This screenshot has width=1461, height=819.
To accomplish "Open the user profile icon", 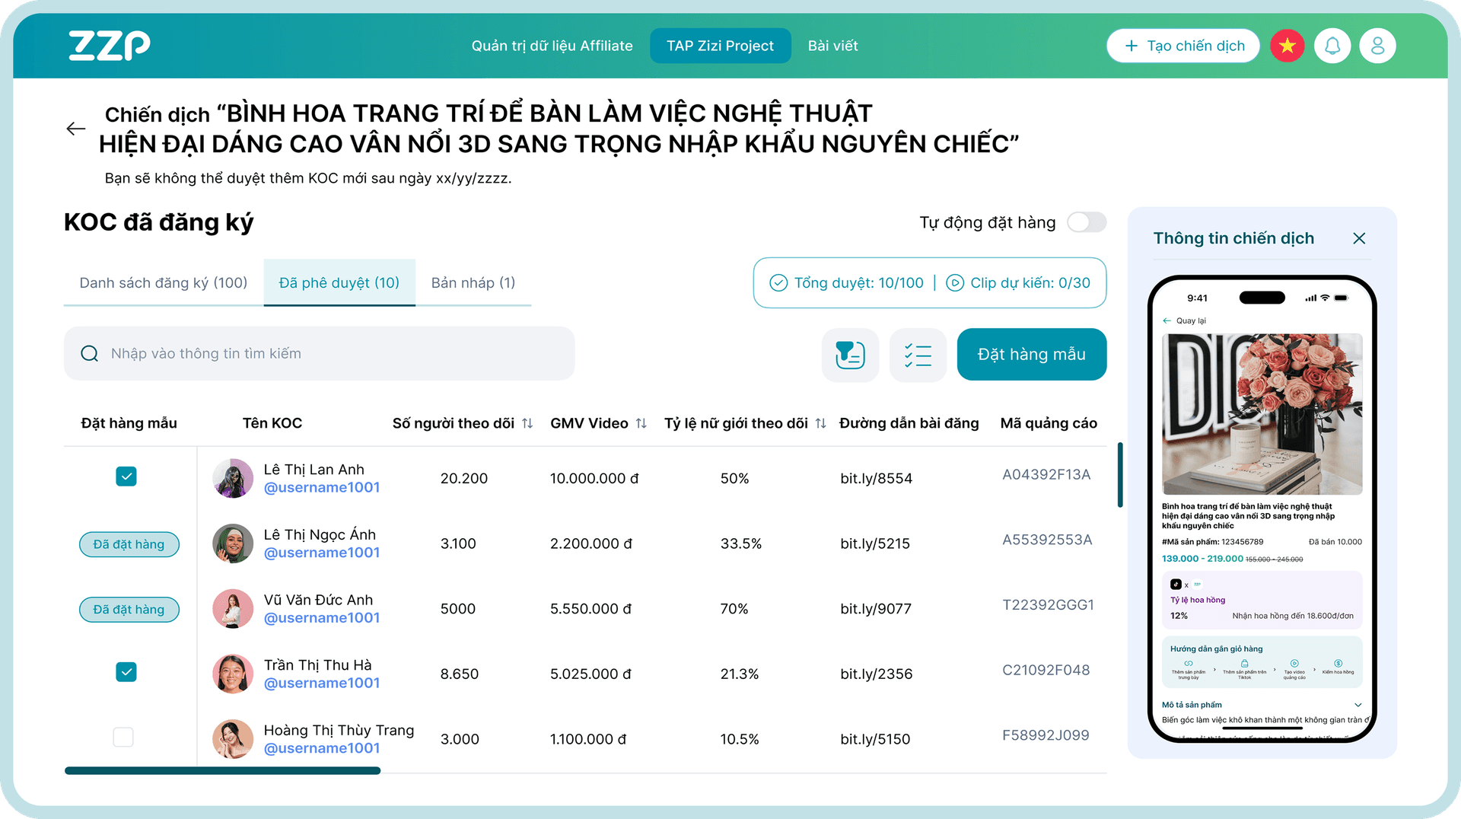I will click(1377, 46).
